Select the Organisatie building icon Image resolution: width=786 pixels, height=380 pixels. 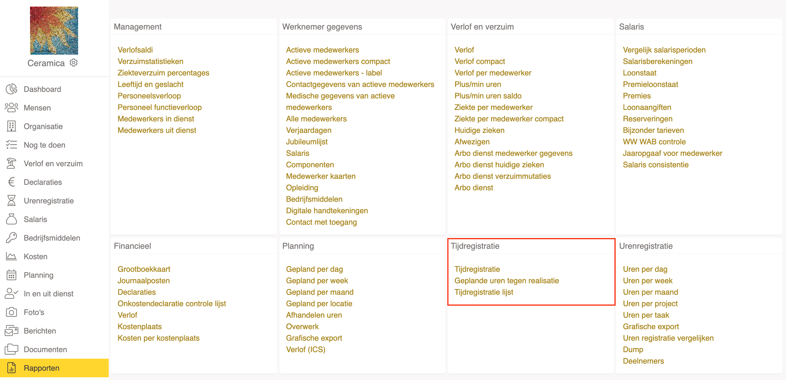click(11, 126)
